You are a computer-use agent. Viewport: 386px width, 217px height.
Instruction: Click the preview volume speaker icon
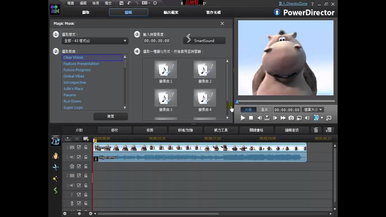(x=307, y=118)
